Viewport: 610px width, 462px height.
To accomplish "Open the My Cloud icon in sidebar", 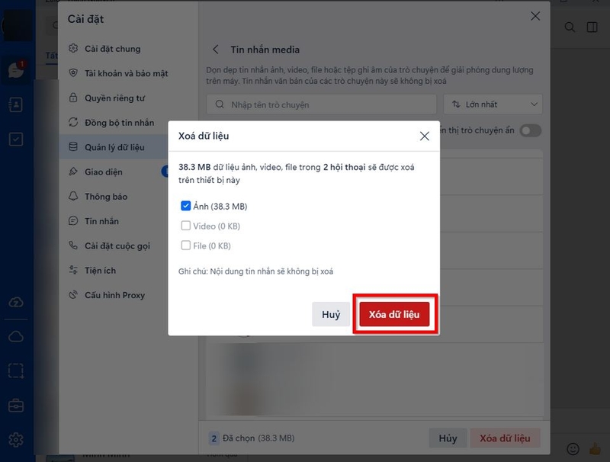I will [x=15, y=336].
